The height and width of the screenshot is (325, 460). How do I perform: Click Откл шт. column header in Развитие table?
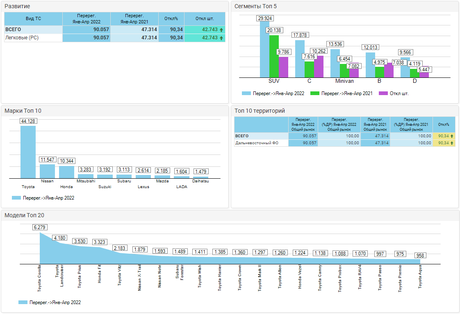205,19
